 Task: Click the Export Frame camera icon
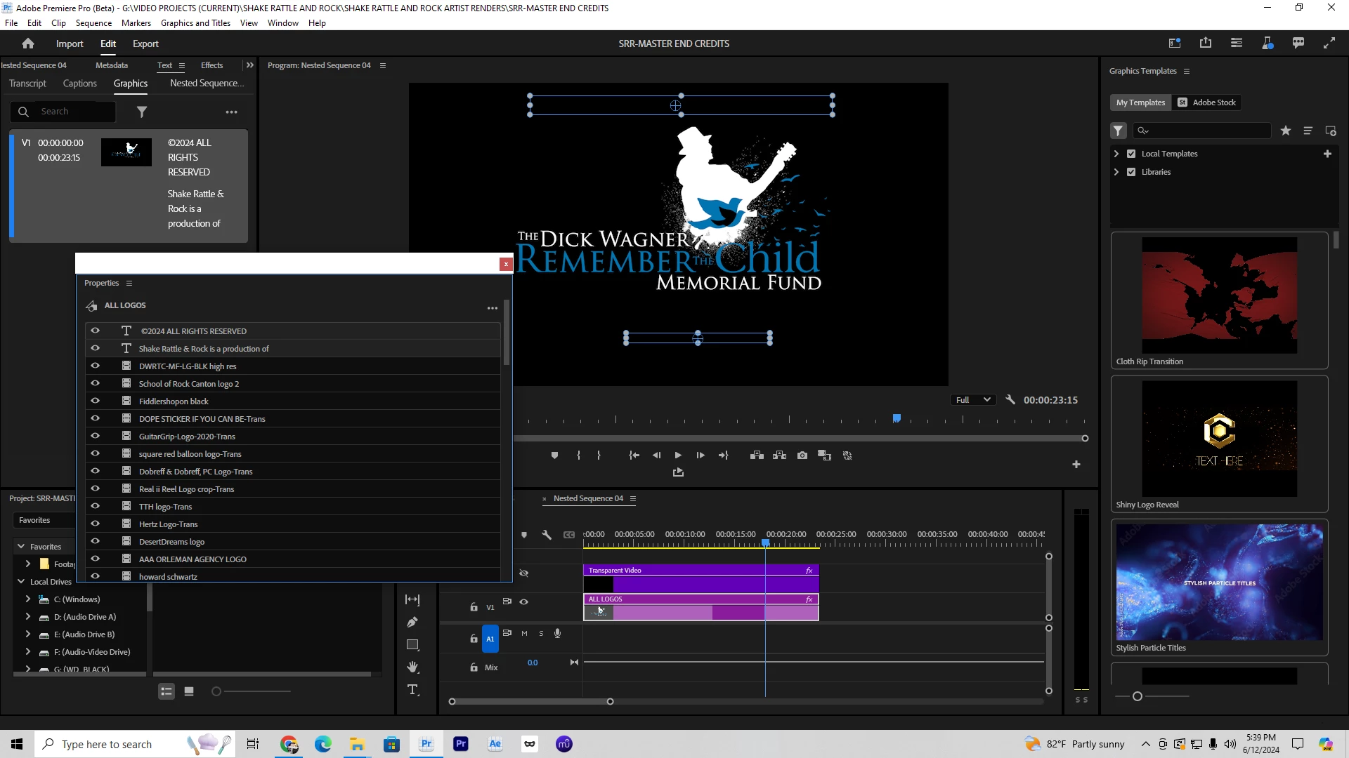click(802, 456)
